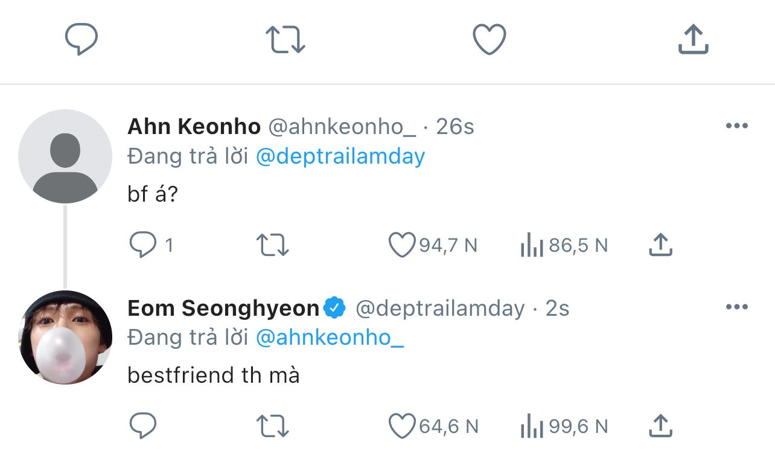Open replies on Ahn Keonho's tweet

(144, 245)
